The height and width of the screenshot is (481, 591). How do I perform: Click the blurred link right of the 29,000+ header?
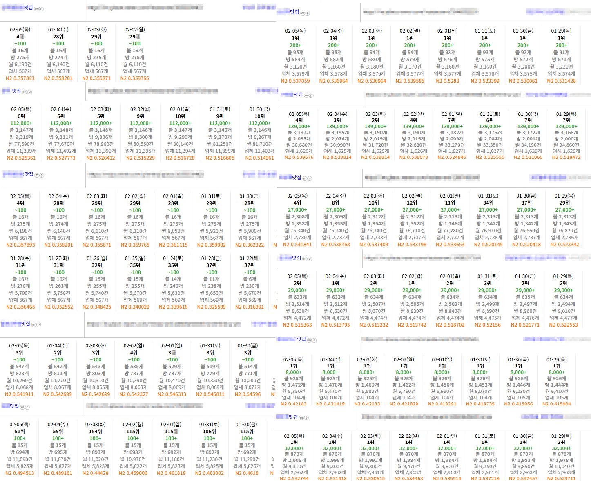(547, 258)
